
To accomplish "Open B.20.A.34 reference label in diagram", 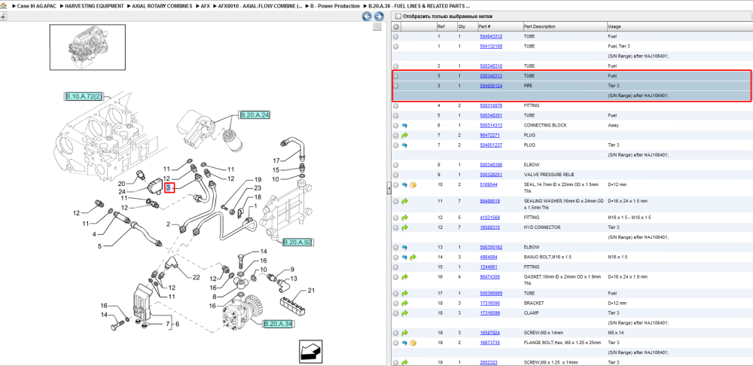I will 278,325.
